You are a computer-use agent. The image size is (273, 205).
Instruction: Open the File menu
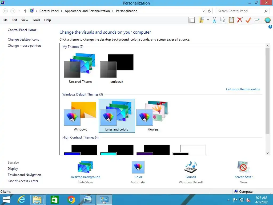(x=5, y=20)
